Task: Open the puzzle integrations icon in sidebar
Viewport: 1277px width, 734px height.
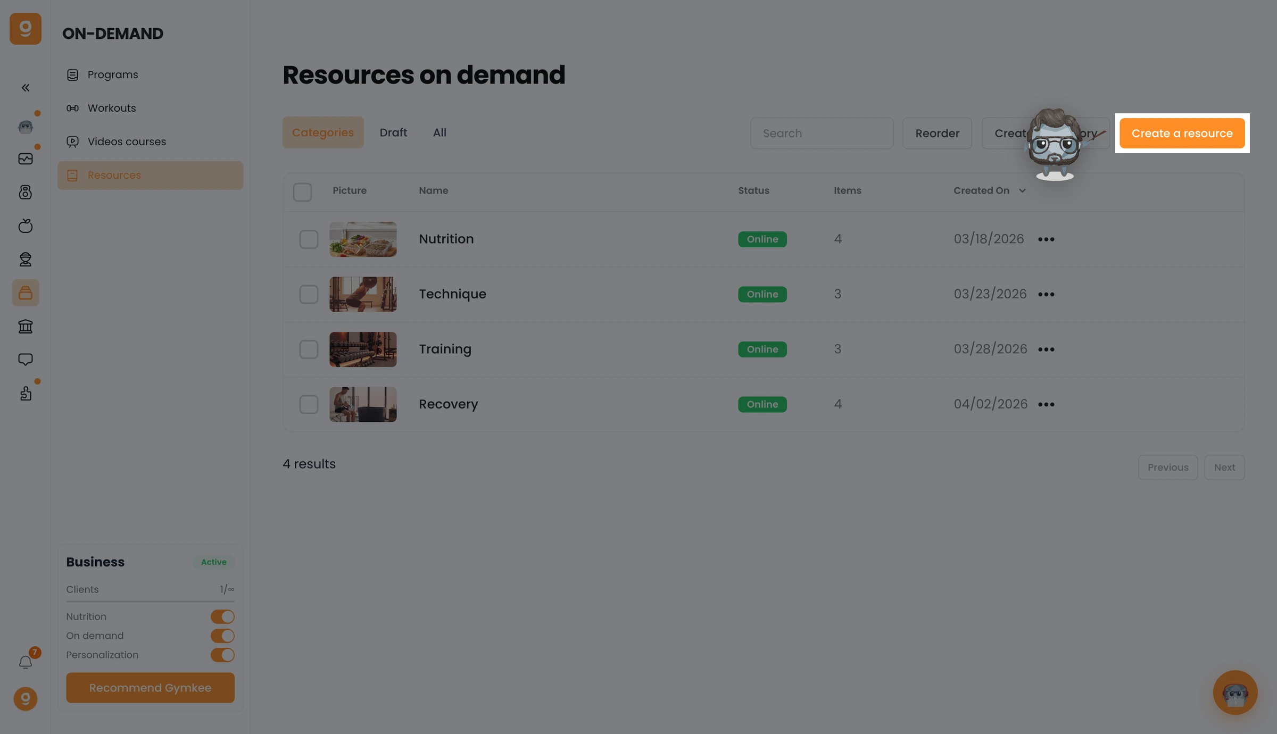Action: (x=26, y=393)
